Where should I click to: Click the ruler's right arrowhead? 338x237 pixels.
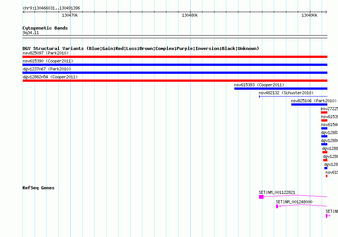point(326,12)
